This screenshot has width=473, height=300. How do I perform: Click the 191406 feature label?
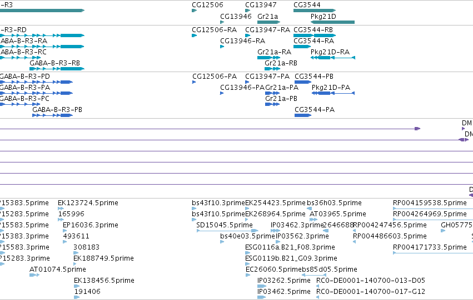click(x=87, y=292)
